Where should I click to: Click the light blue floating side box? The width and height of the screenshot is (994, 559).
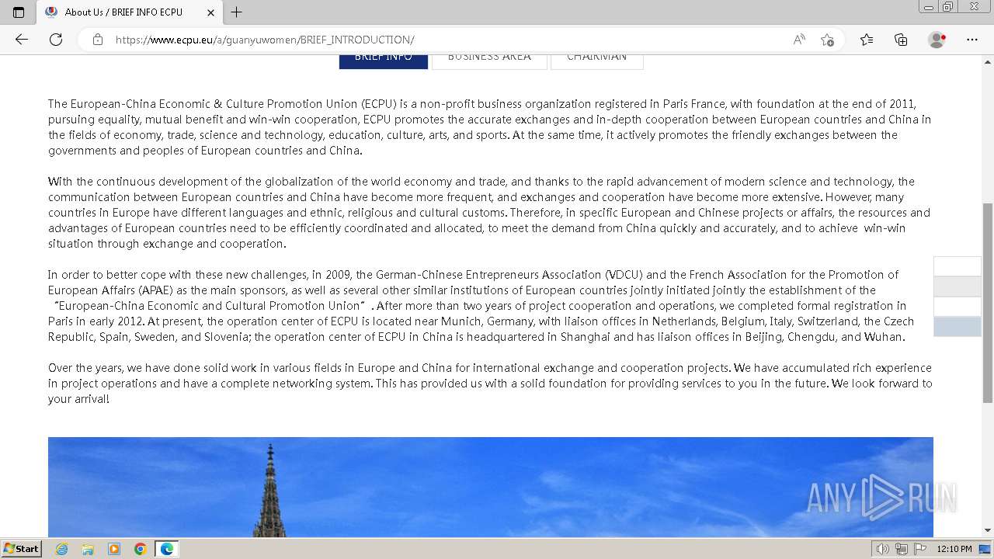pyautogui.click(x=958, y=327)
